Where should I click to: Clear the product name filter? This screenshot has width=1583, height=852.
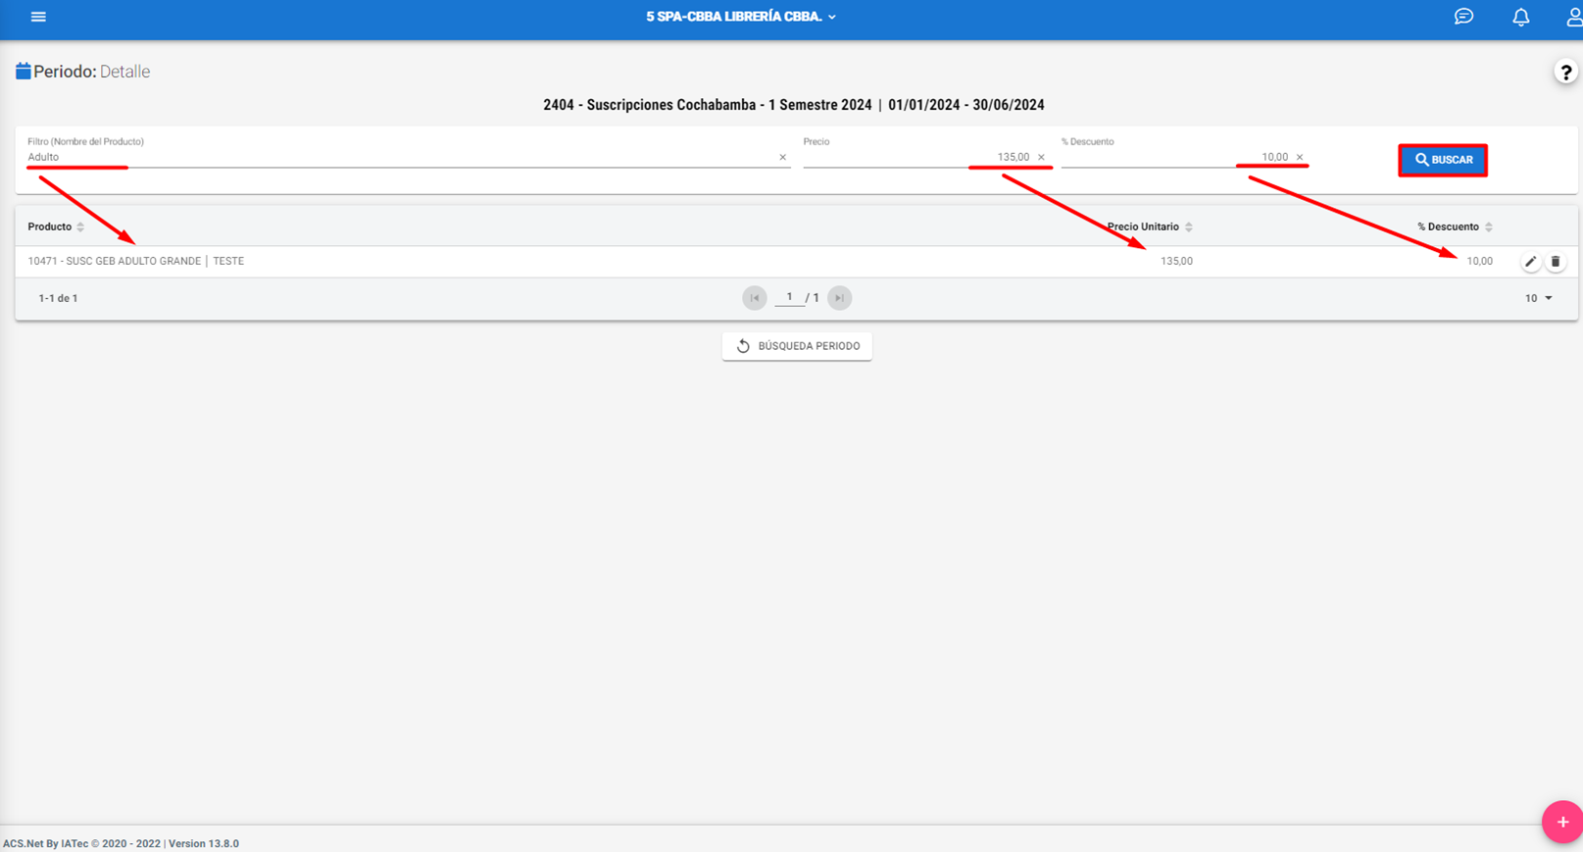[x=782, y=157]
